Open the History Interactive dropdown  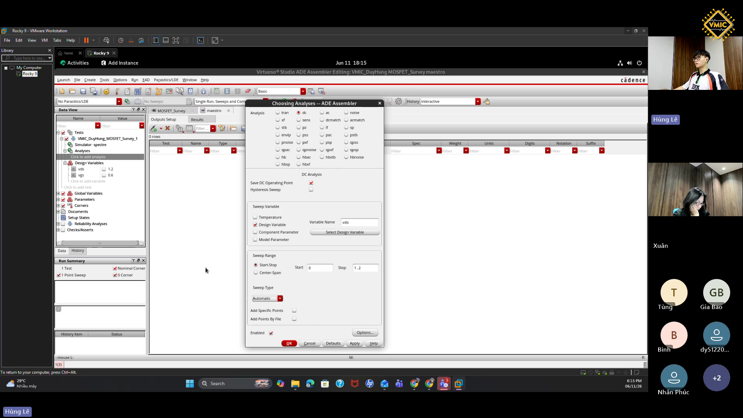coord(478,101)
